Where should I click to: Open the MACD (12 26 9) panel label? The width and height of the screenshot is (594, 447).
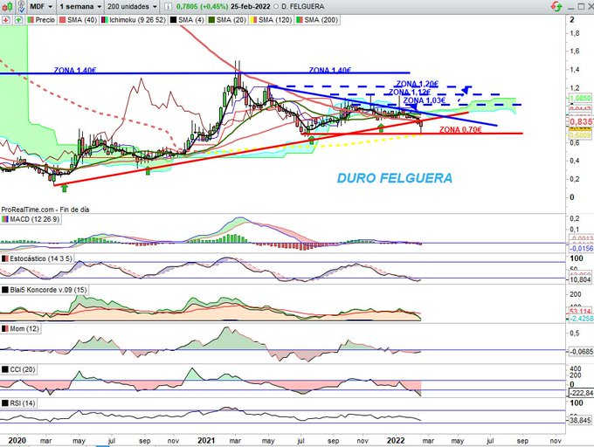click(31, 219)
